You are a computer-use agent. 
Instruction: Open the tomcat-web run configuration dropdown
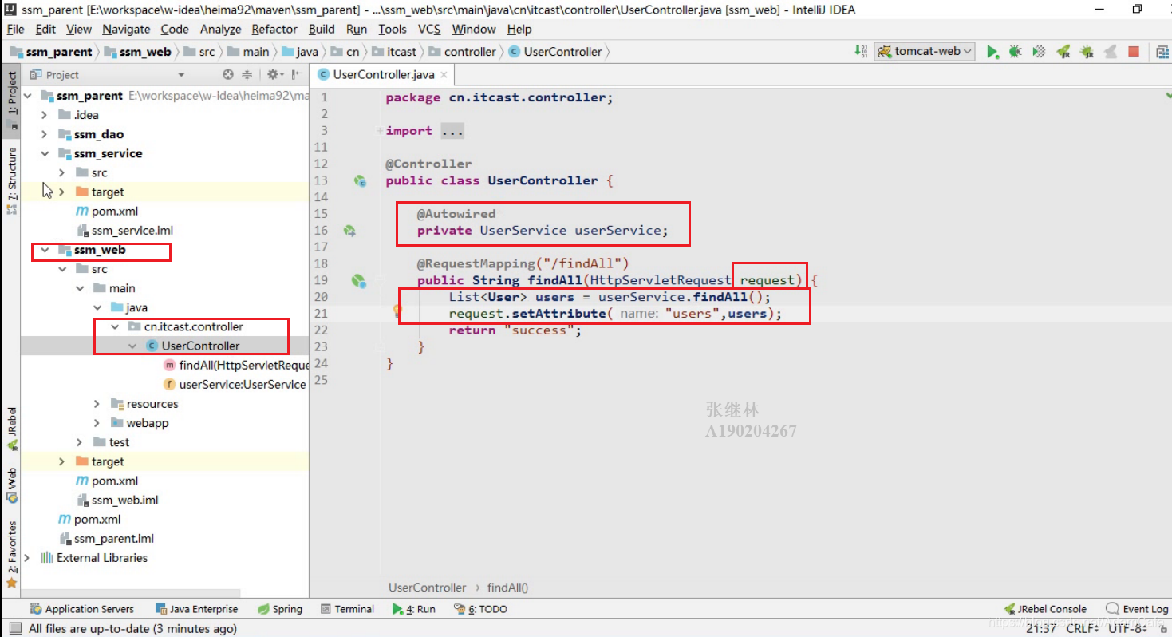(925, 51)
